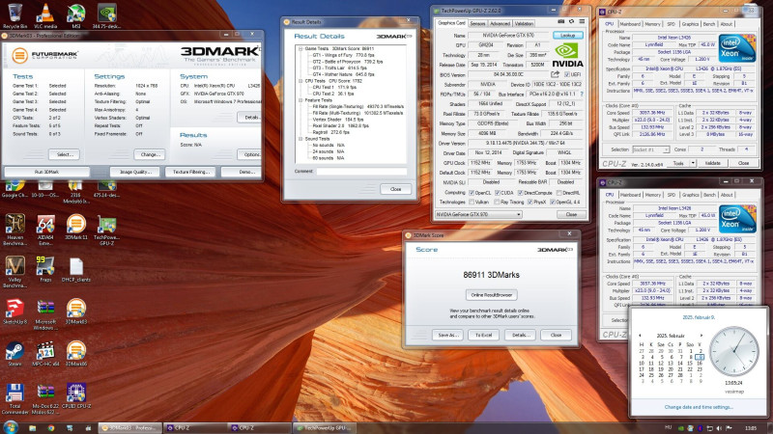
Task: Go to next month in the calendar gadget
Action: tap(701, 336)
